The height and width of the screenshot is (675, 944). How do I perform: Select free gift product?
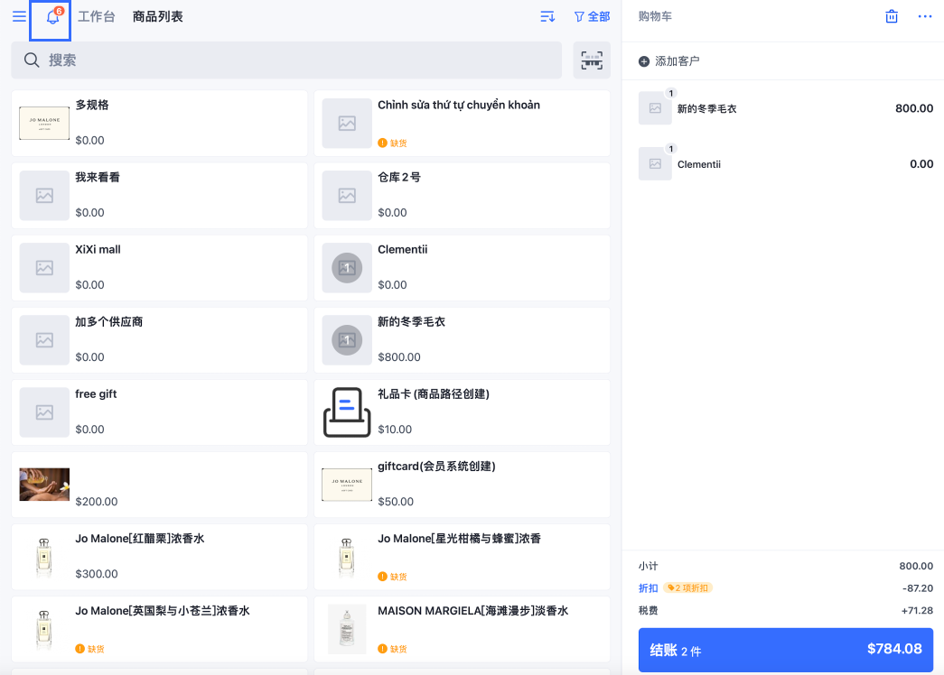(160, 412)
